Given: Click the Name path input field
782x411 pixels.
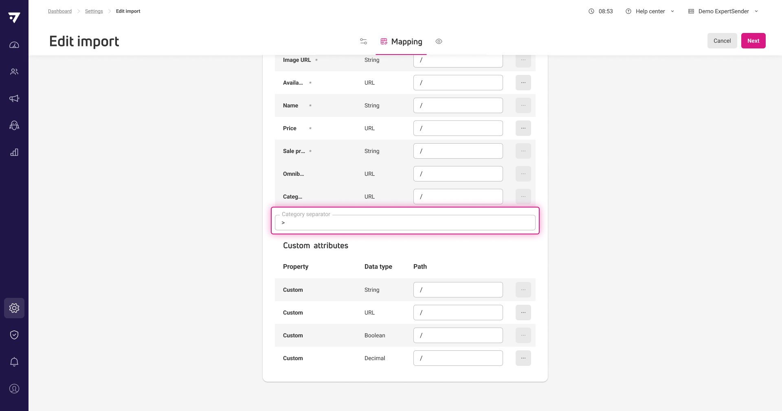Looking at the screenshot, I should [x=458, y=105].
